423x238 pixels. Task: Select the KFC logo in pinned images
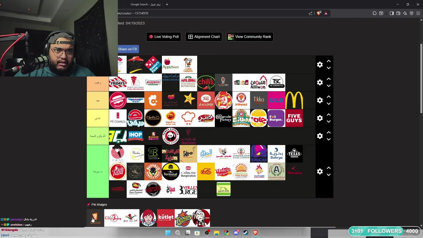[x=201, y=218]
